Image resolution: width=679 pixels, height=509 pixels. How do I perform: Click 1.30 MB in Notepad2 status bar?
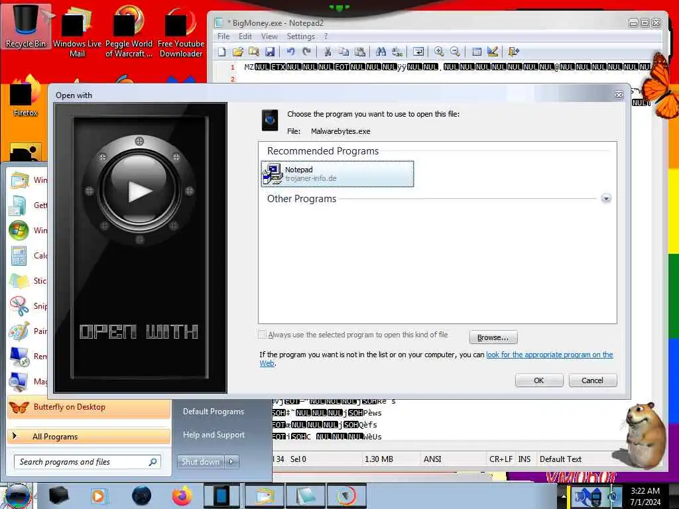pyautogui.click(x=379, y=459)
